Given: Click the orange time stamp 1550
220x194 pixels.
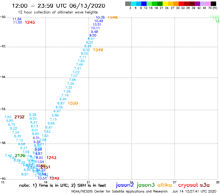Looking at the screenshot, I should click(x=73, y=103).
